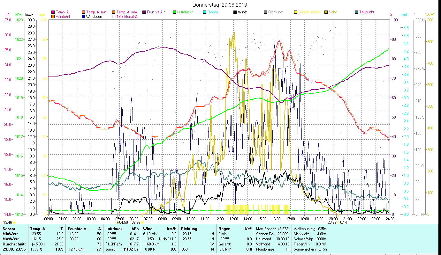Click the 'Regen' column header in the table
Image resolution: width=441 pixels, height=255 pixels.
[224, 229]
